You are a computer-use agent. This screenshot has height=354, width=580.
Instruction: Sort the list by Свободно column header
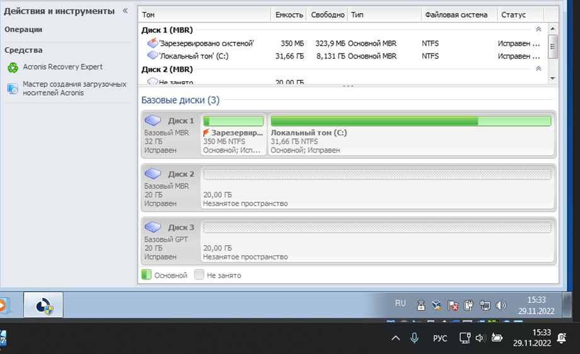click(327, 14)
